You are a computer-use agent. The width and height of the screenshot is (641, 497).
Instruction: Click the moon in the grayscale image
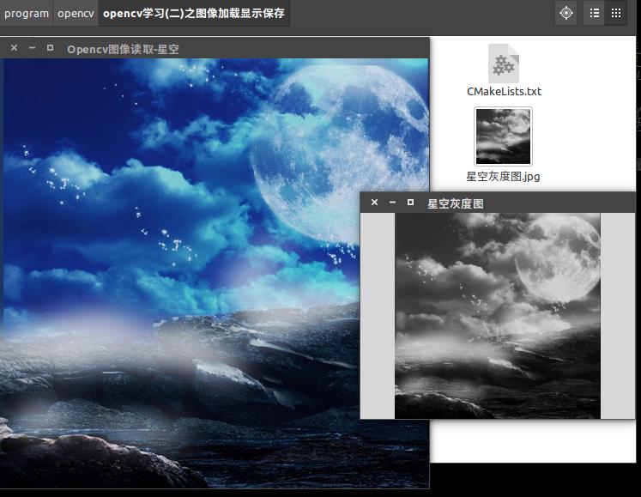point(558,258)
